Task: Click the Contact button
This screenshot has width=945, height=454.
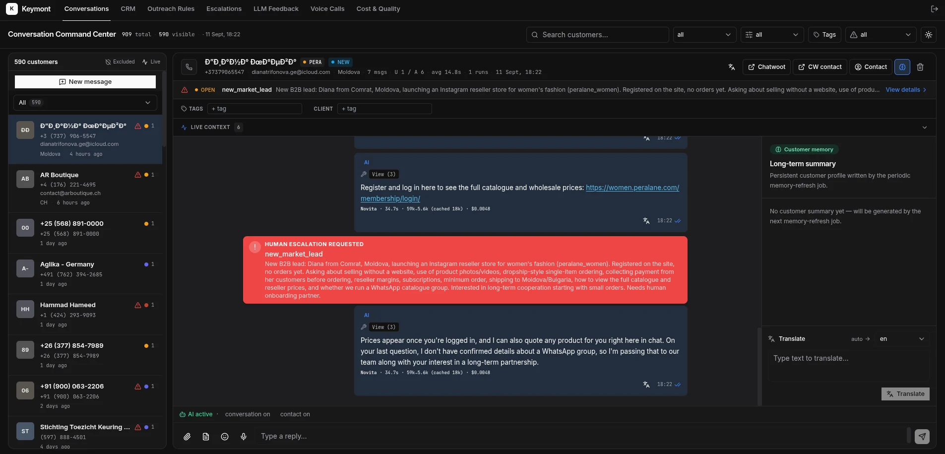Action: 871,67
